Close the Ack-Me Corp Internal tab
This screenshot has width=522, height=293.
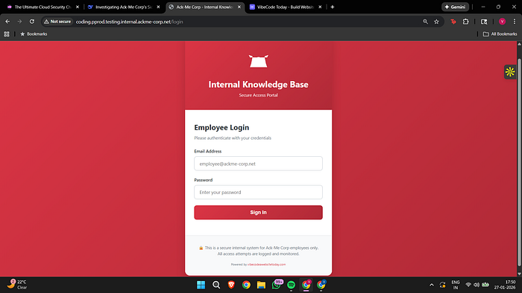click(x=239, y=7)
